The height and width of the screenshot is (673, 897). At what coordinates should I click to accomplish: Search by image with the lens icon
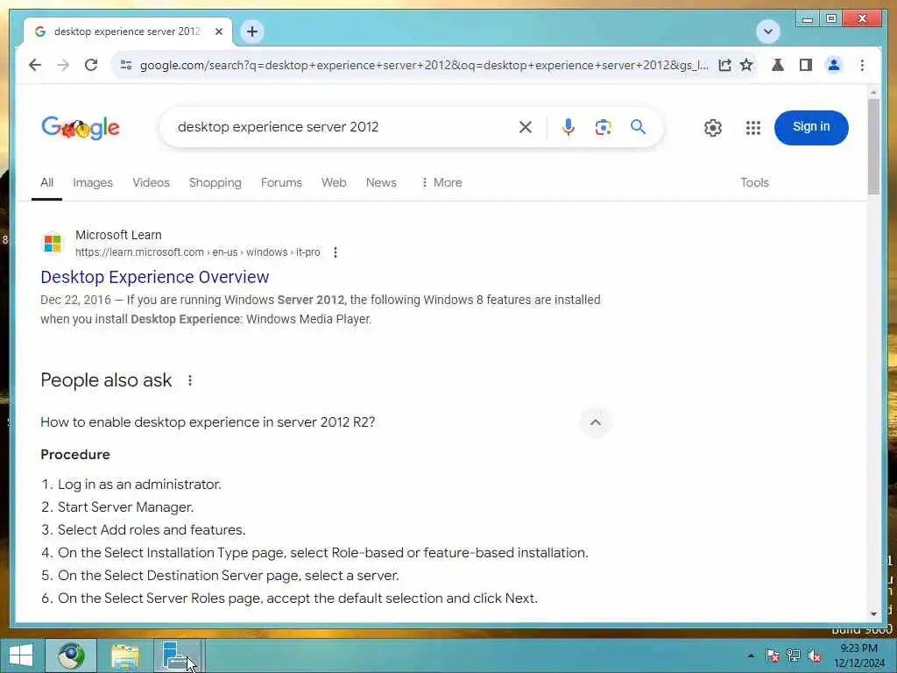click(603, 127)
